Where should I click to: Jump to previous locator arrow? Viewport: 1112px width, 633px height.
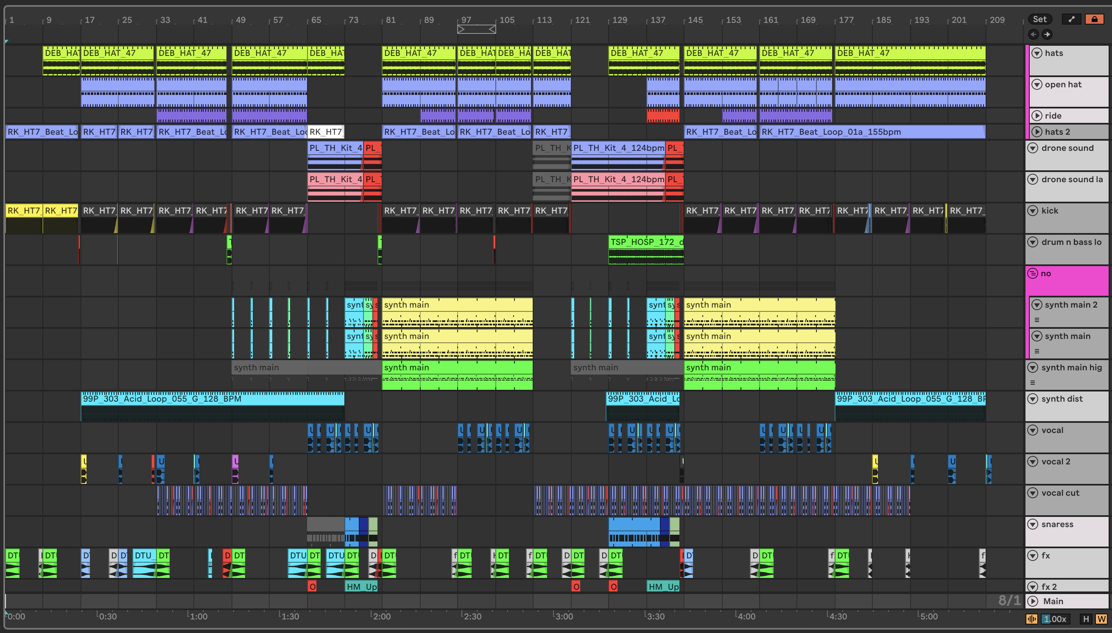[x=1033, y=34]
